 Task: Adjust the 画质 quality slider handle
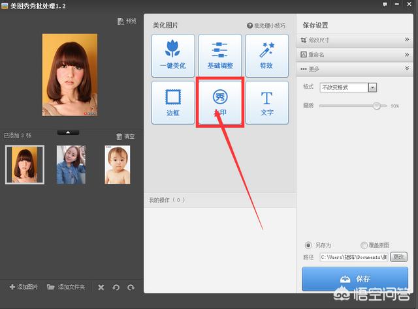click(x=376, y=106)
